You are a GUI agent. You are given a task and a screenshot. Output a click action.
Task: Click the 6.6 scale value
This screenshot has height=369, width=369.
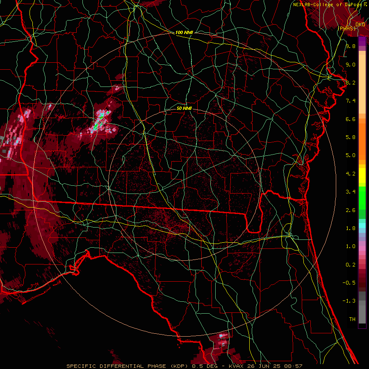351,119
